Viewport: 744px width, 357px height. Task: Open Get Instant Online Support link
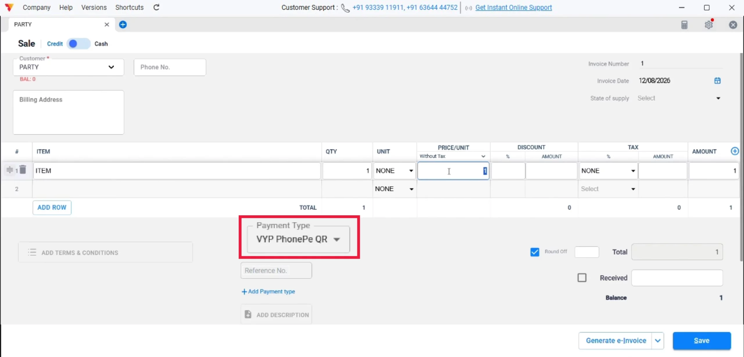click(514, 8)
